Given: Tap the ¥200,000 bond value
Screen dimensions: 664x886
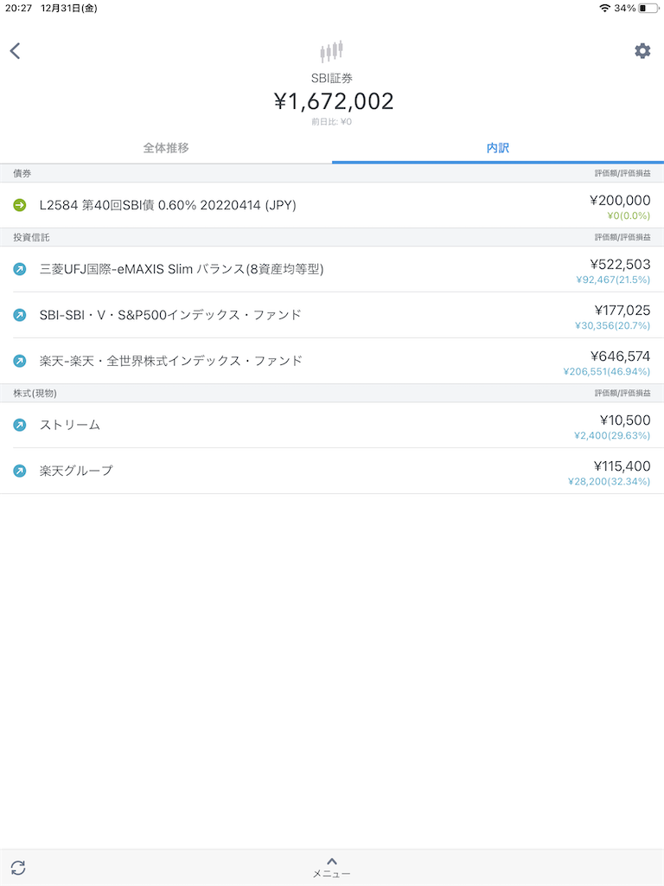Looking at the screenshot, I should pos(620,200).
